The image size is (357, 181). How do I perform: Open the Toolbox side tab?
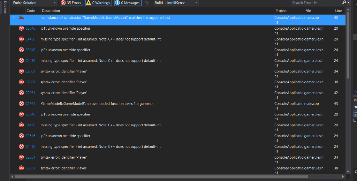pos(5,7)
